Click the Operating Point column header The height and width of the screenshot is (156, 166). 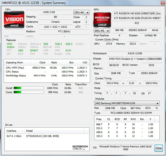click(x=17, y=62)
